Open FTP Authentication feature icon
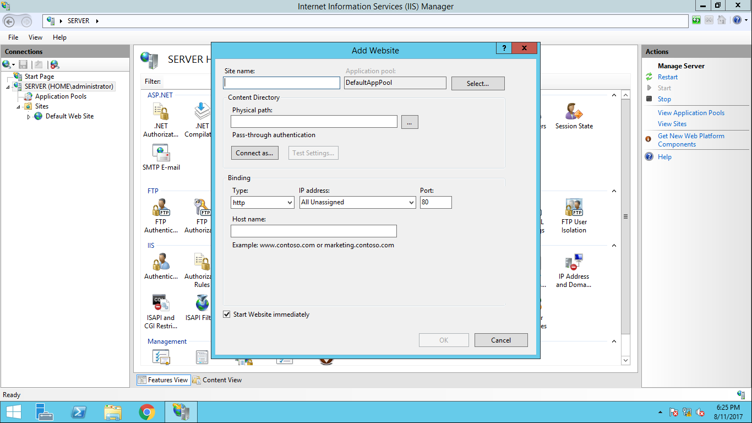The image size is (752, 423). [161, 207]
